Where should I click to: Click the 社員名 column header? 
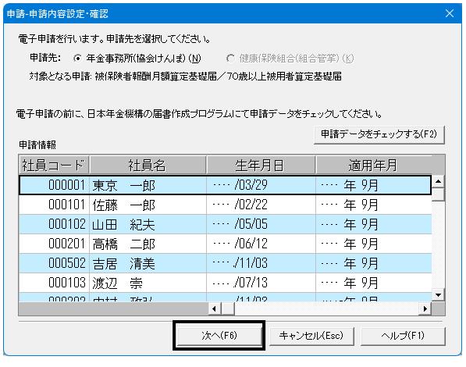coord(148,165)
